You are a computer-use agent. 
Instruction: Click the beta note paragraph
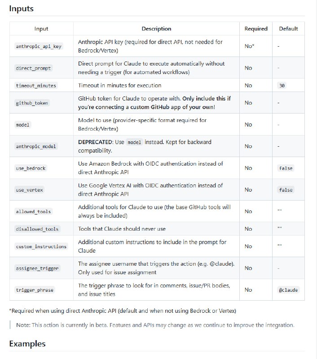155,324
